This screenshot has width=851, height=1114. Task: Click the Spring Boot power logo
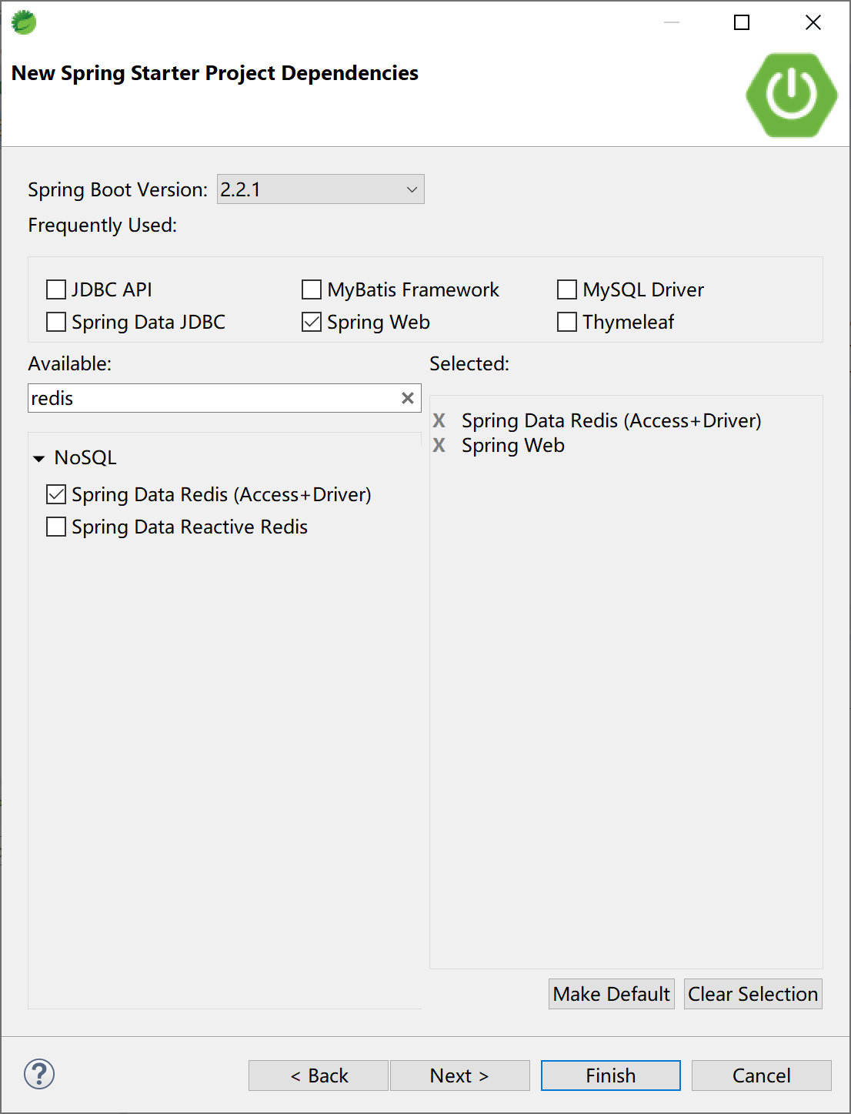click(791, 95)
